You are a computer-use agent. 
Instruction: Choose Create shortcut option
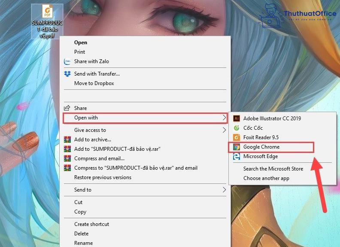(x=91, y=224)
